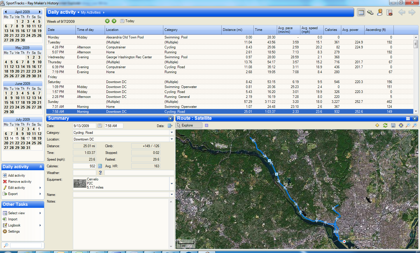Click the Today button

coord(127,21)
